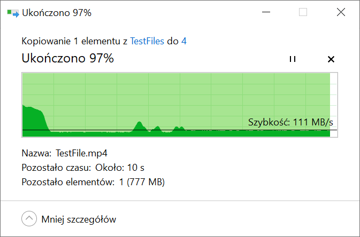Click the transfer speed graph area

coord(180,105)
